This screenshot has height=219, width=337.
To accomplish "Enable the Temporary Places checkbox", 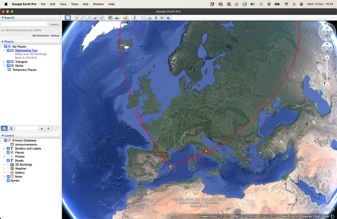I will pyautogui.click(x=6, y=70).
